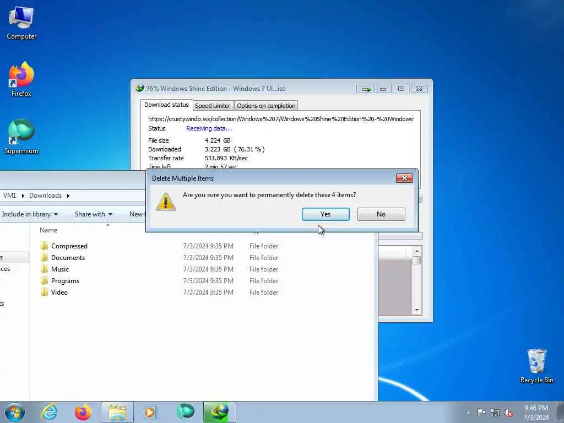Click the Receiving data status text

point(209,128)
